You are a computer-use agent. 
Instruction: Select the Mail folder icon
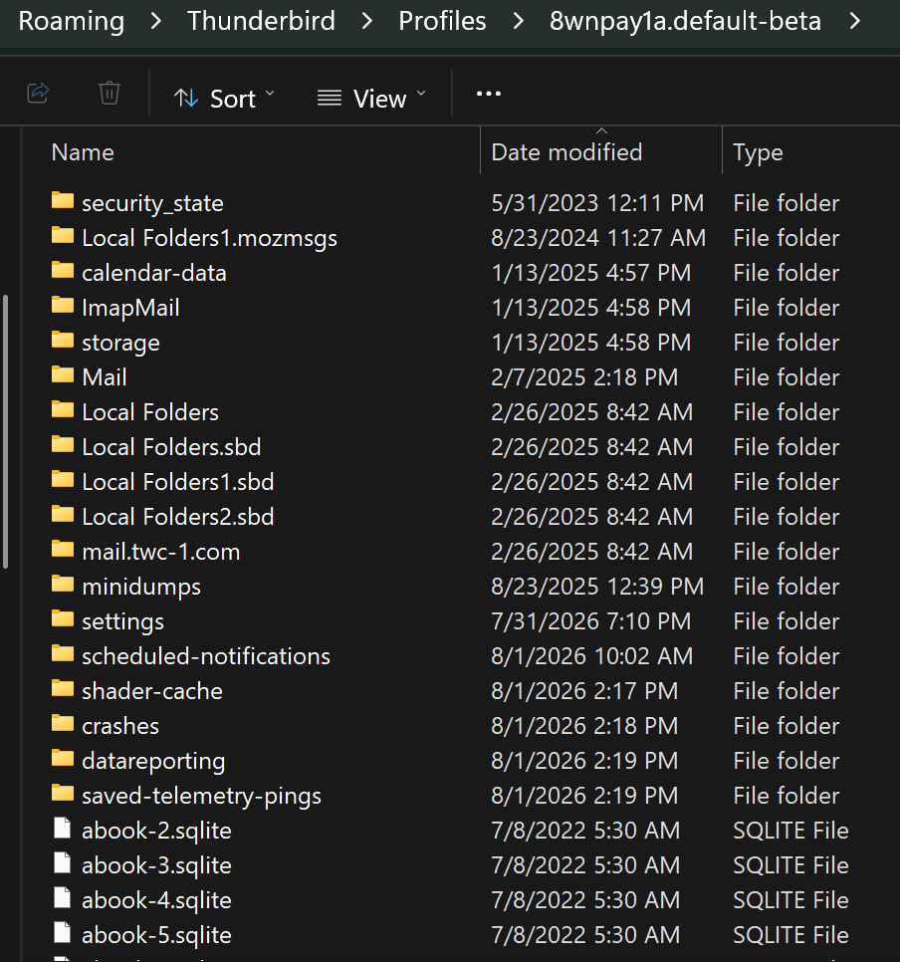pyautogui.click(x=63, y=374)
